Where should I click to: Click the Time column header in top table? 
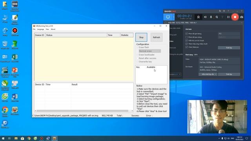[x=113, y=35]
